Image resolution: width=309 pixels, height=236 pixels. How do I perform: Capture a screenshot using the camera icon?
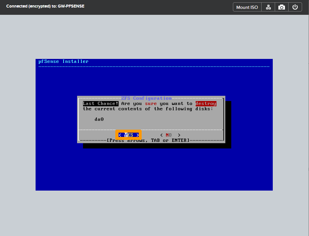[x=281, y=7]
